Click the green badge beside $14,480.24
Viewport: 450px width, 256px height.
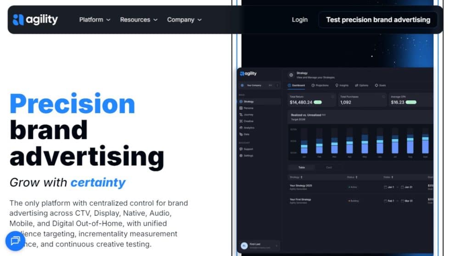[318, 102]
